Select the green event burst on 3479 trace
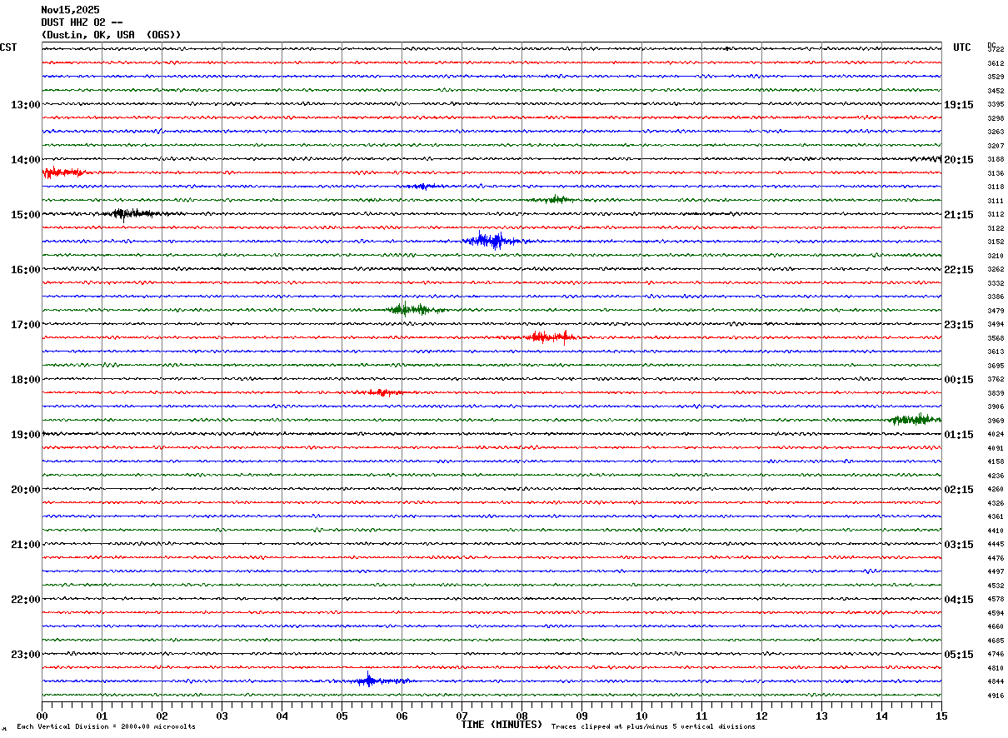This screenshot has width=1008, height=738. 414,309
